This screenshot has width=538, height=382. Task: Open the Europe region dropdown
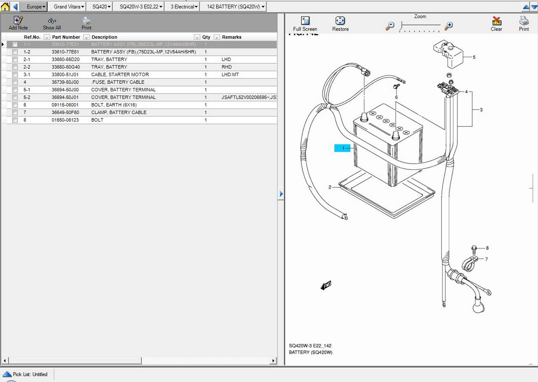tap(34, 7)
